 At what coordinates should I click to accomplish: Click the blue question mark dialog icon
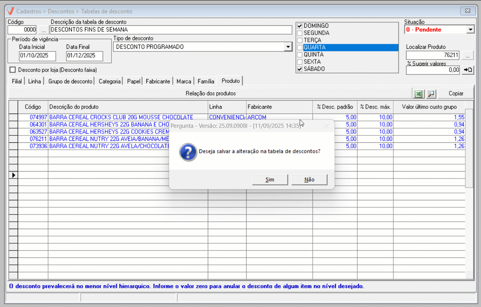188,152
